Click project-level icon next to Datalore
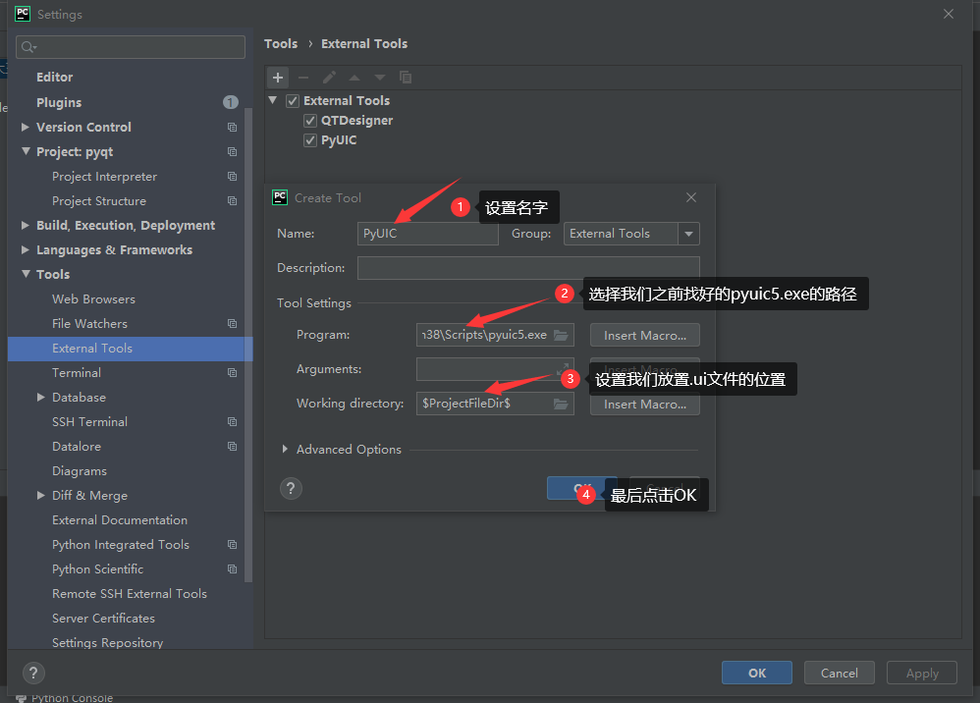This screenshot has height=703, width=980. point(232,446)
